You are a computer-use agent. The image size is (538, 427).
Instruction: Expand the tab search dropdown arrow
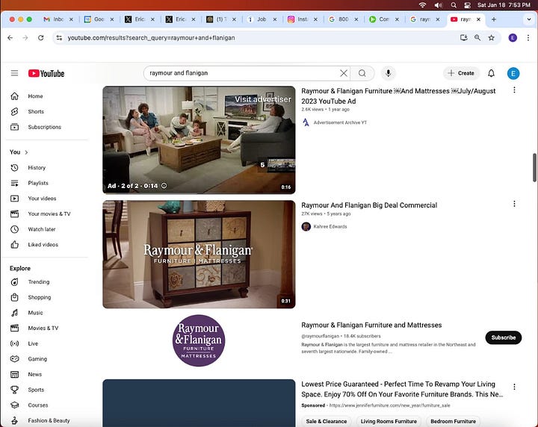(x=529, y=19)
